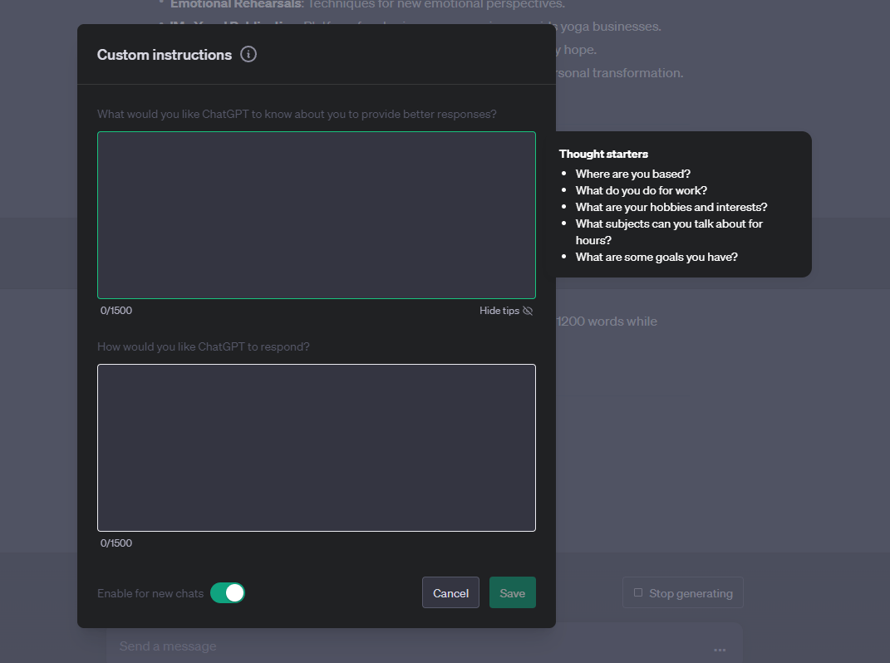Screen dimensions: 890x663
Task: Click the 'How would you like ChatGPT to respond?' label
Action: (x=204, y=346)
